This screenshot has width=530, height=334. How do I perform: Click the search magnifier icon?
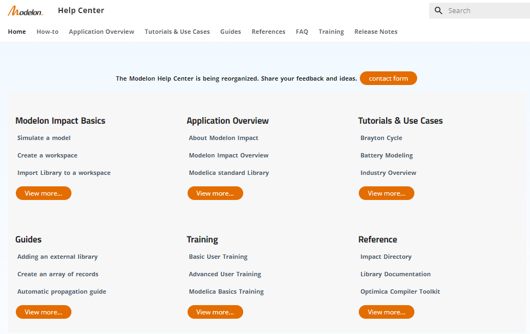tap(438, 10)
